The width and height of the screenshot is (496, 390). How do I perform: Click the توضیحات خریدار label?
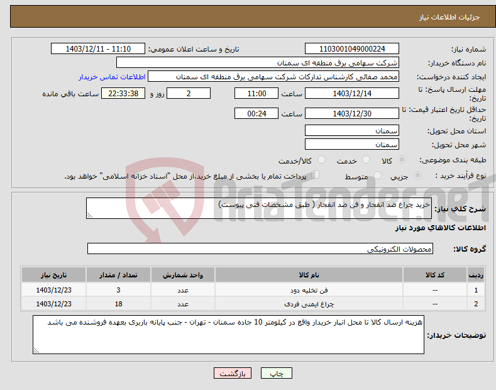tap(456, 335)
